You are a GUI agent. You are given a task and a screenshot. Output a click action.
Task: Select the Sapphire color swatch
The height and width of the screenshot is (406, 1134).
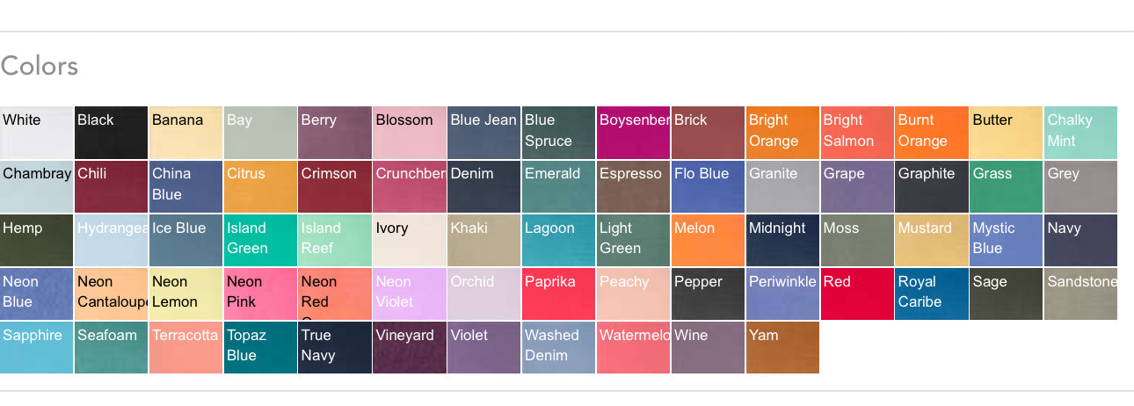[x=37, y=348]
